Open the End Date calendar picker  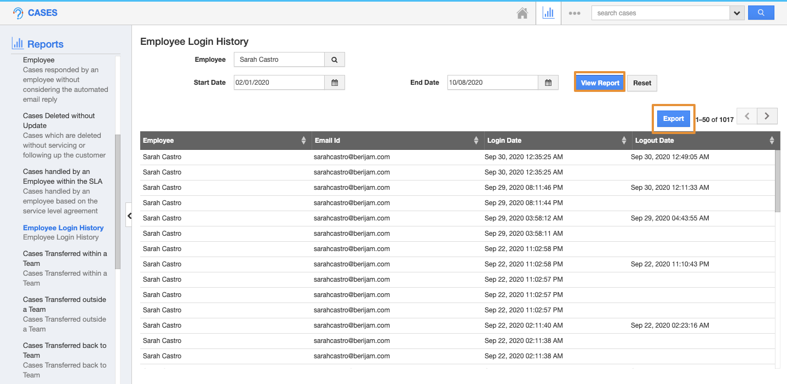(x=548, y=83)
